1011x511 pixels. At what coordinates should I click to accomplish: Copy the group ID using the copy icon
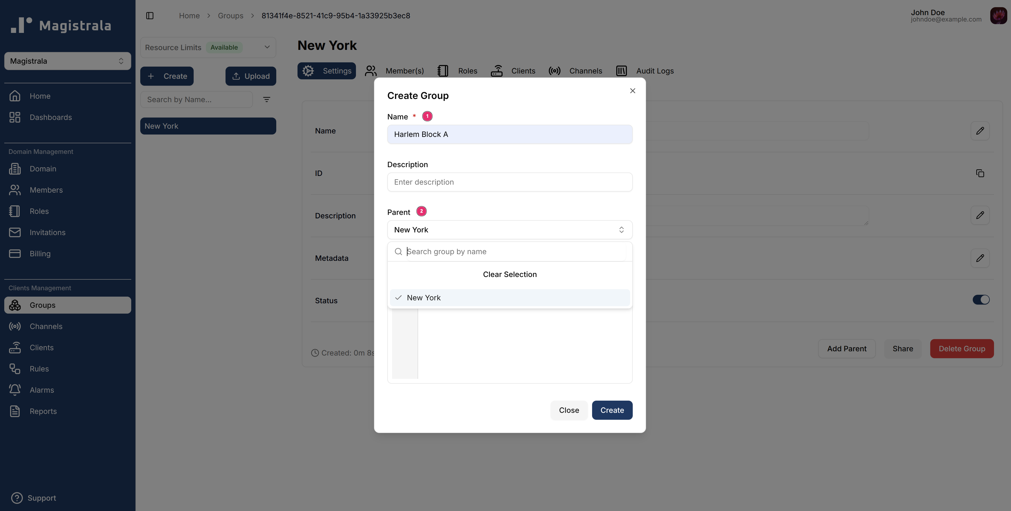pyautogui.click(x=980, y=173)
